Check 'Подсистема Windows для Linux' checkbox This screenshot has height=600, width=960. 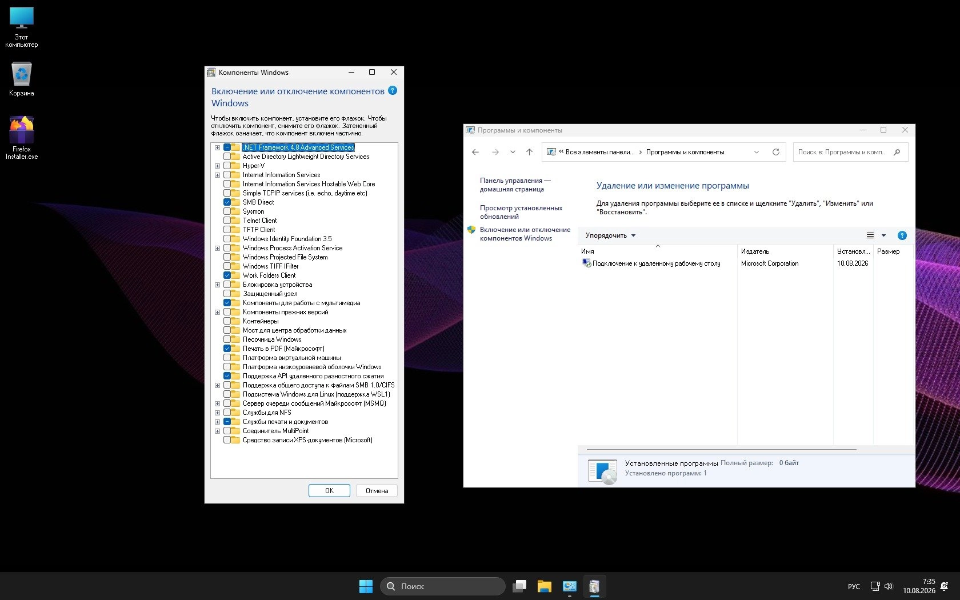coord(227,394)
